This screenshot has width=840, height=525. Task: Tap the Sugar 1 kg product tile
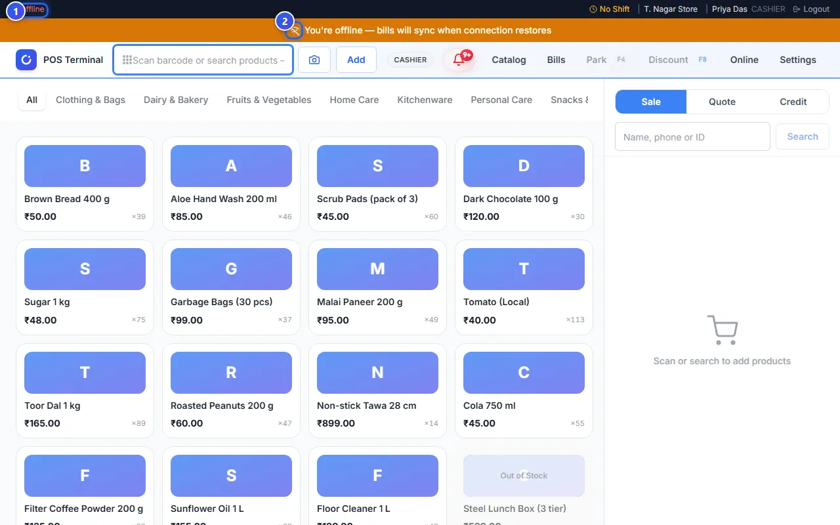[x=85, y=287]
